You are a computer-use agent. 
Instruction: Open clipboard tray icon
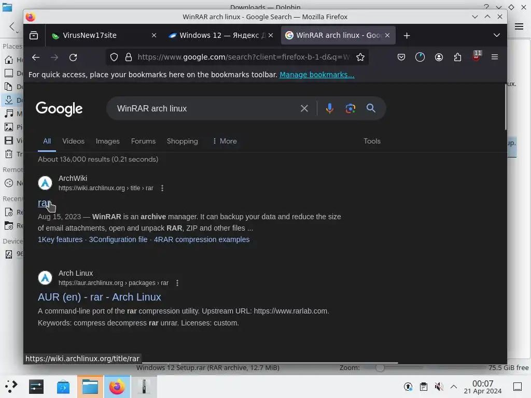(x=424, y=387)
